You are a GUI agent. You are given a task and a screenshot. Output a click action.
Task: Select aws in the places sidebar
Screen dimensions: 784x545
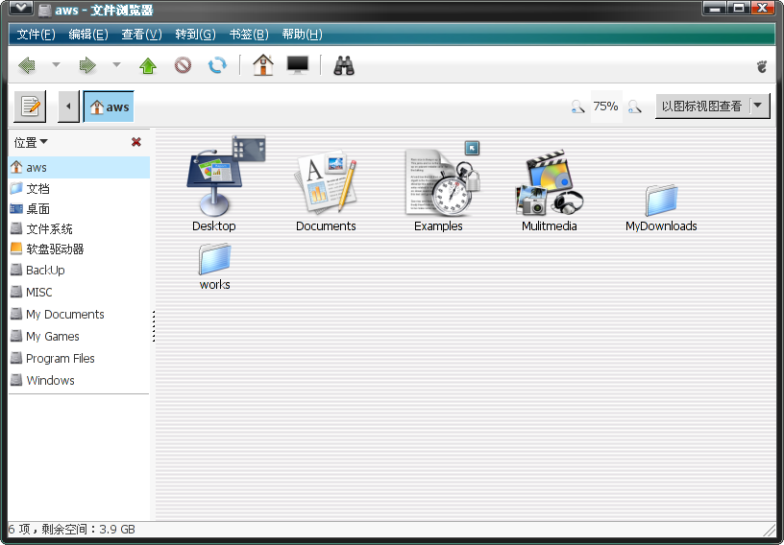click(x=79, y=167)
